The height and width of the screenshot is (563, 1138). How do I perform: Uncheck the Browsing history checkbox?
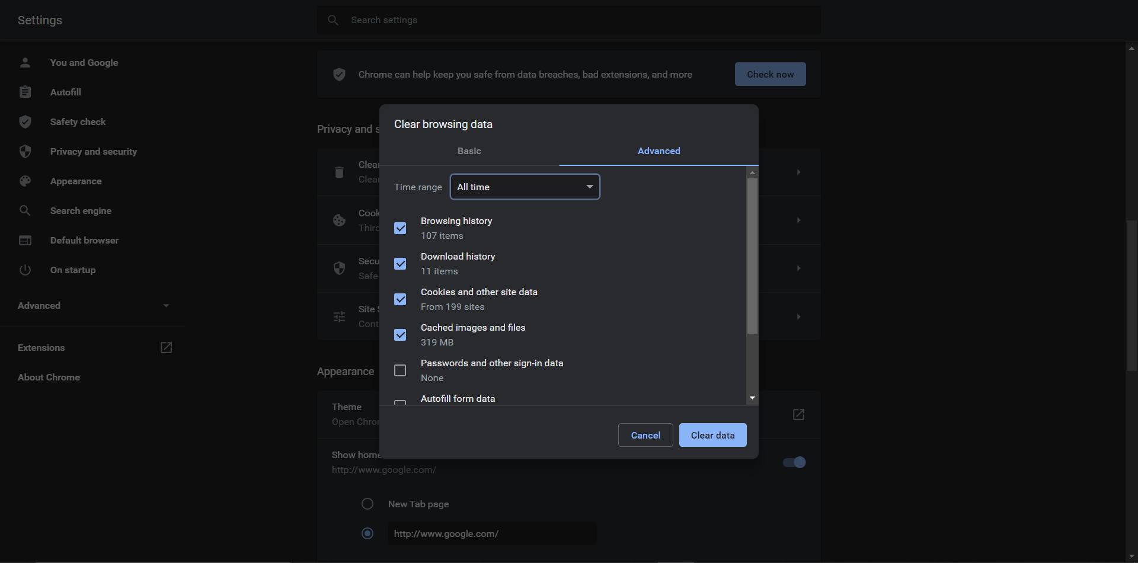400,228
